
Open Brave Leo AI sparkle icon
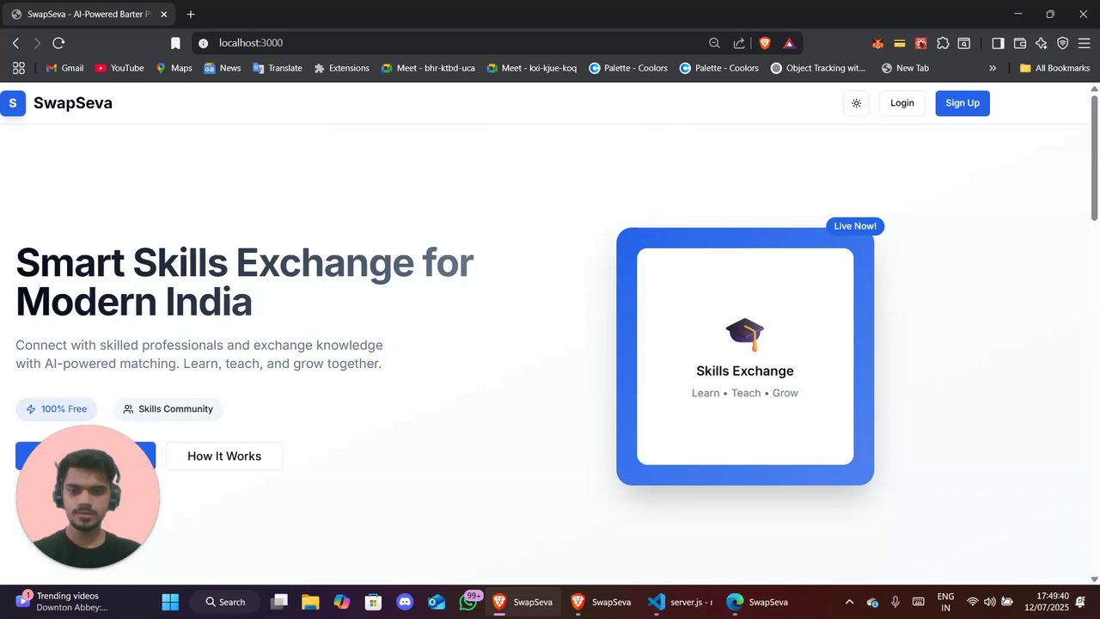1042,43
